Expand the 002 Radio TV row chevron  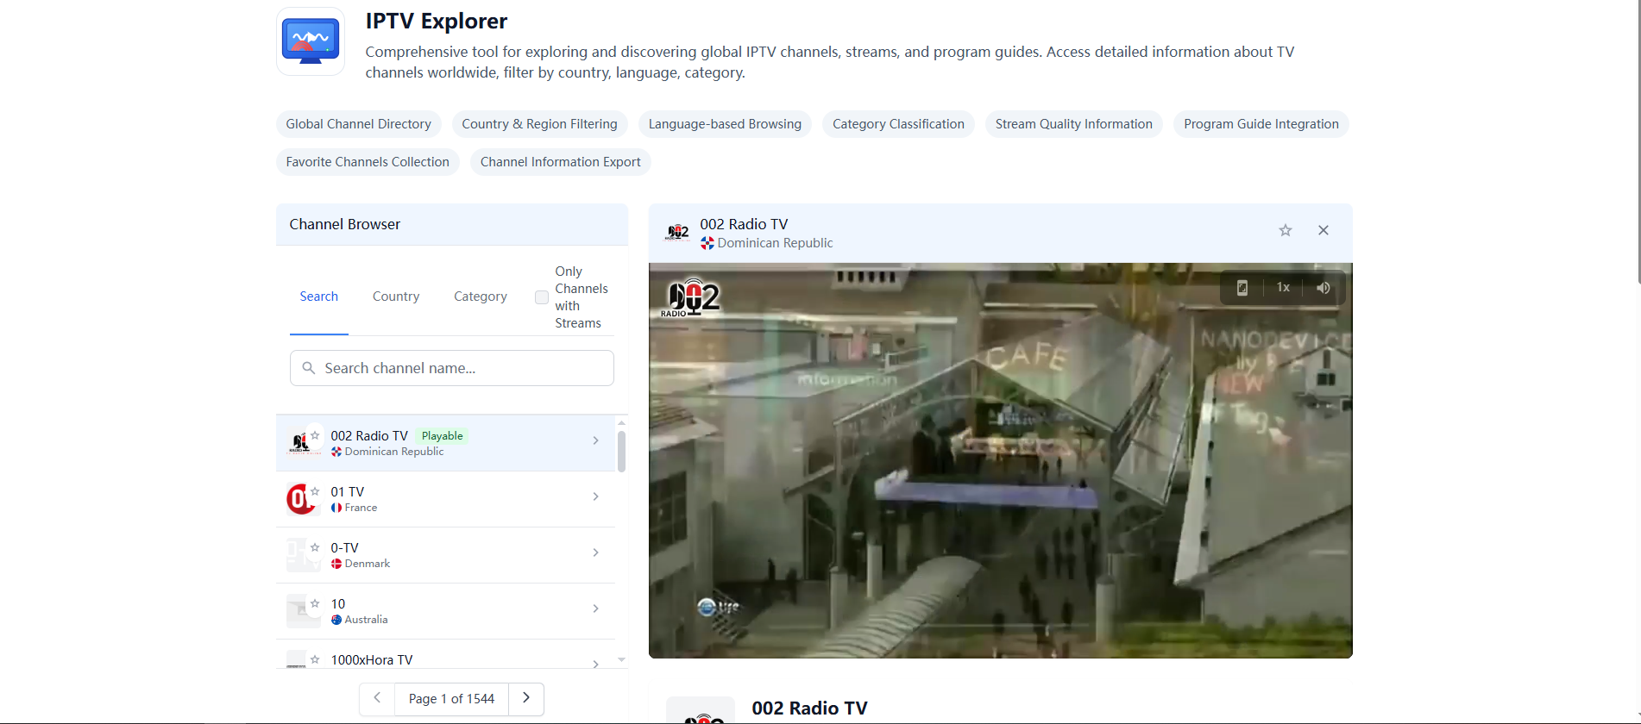595,440
